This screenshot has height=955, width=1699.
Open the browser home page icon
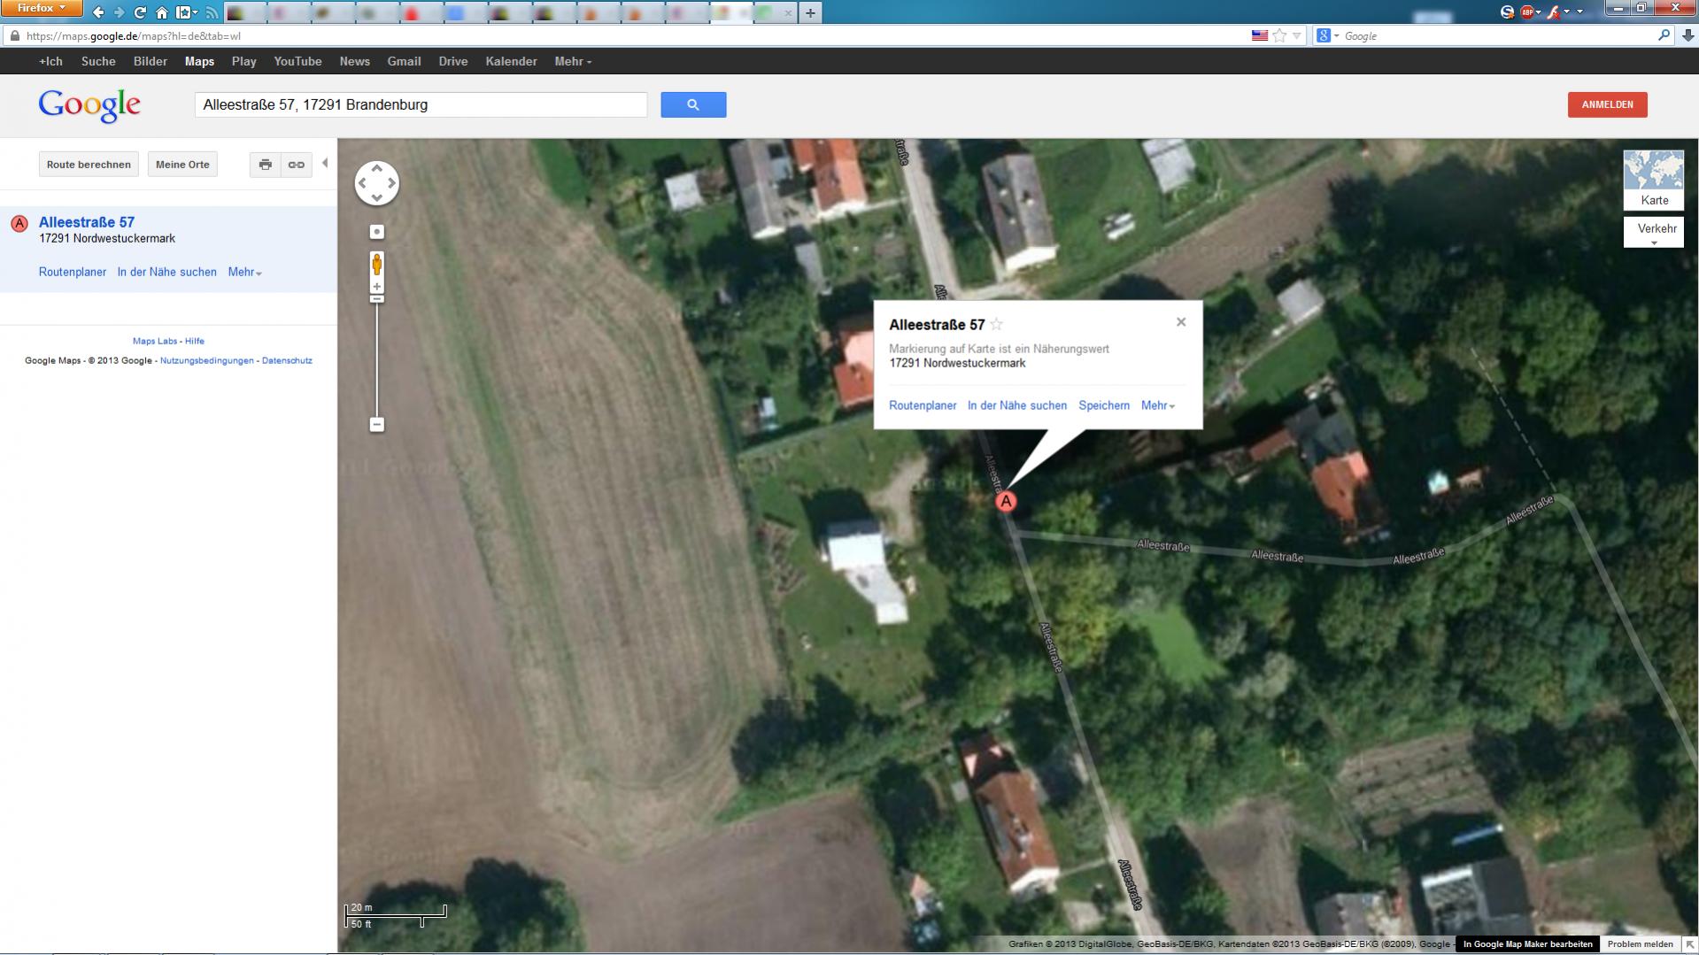tap(161, 12)
